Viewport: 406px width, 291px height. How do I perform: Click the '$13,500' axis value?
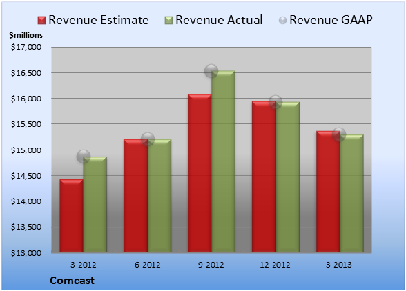(x=26, y=227)
